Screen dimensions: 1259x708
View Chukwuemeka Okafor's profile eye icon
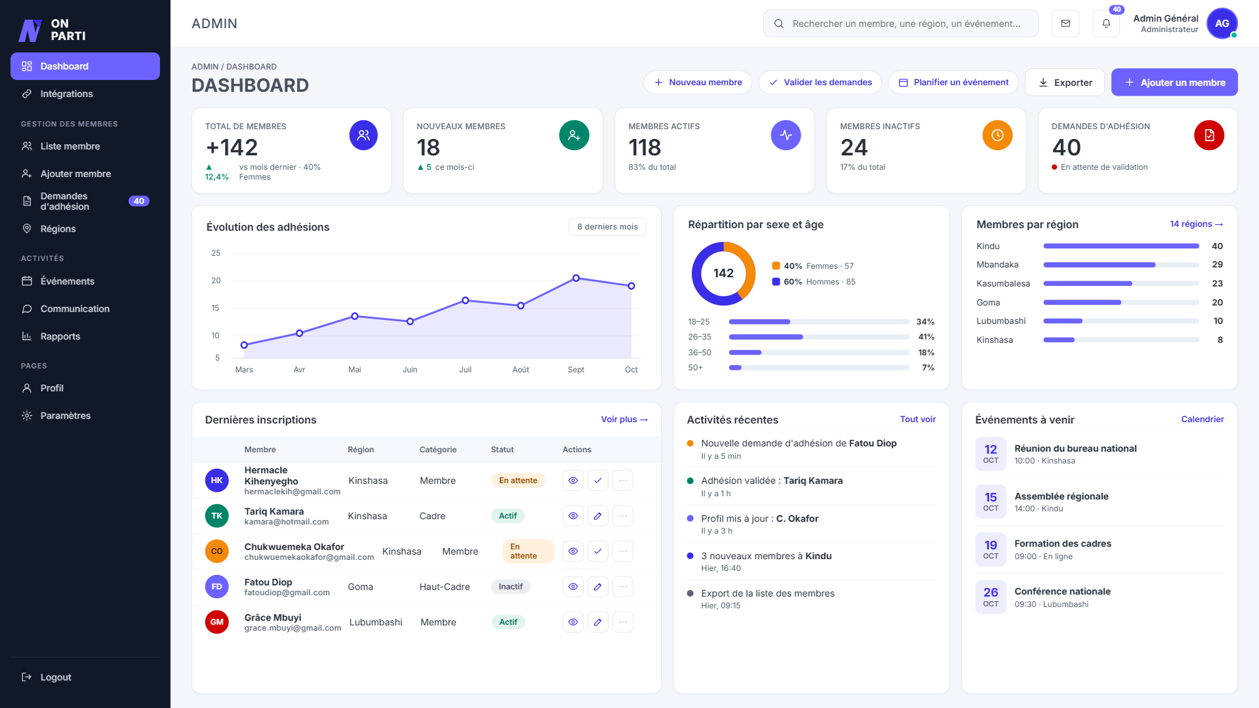573,551
